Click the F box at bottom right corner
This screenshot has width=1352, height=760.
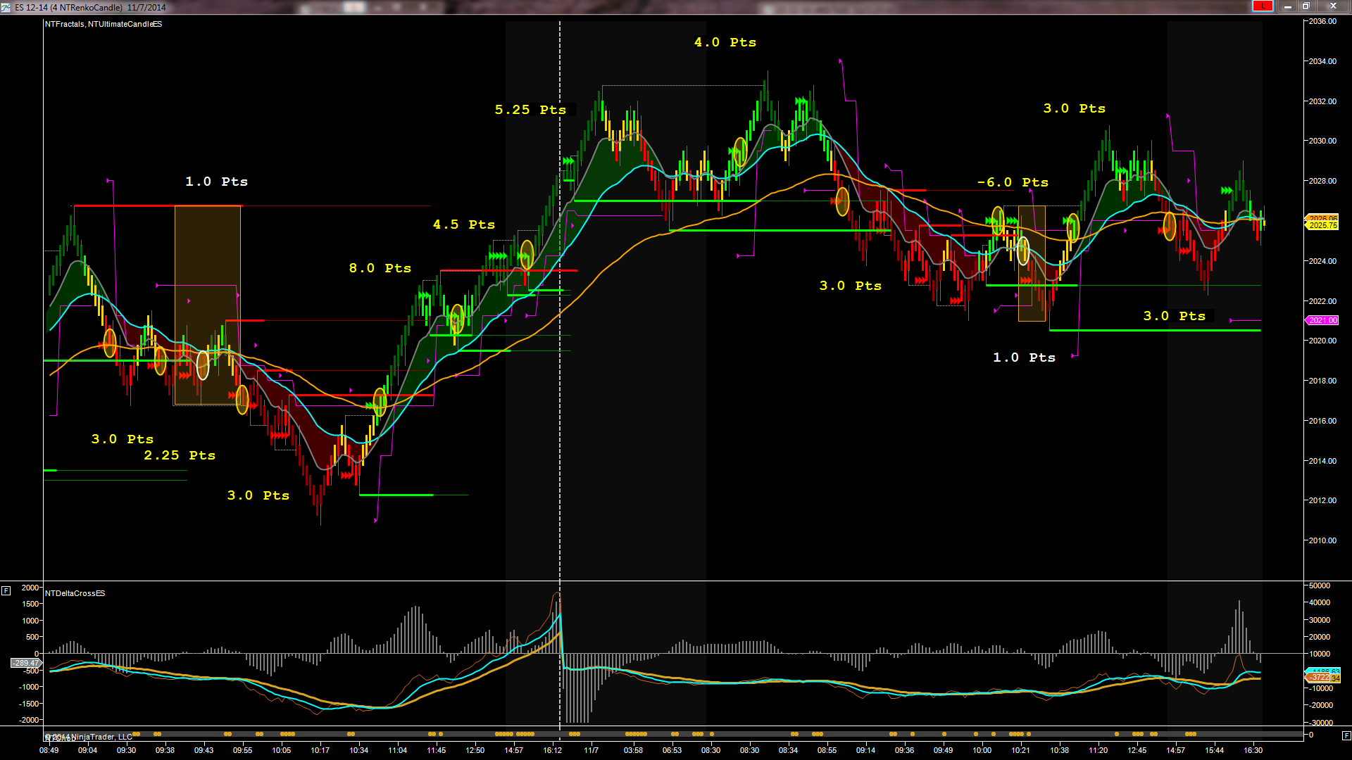pyautogui.click(x=1346, y=735)
